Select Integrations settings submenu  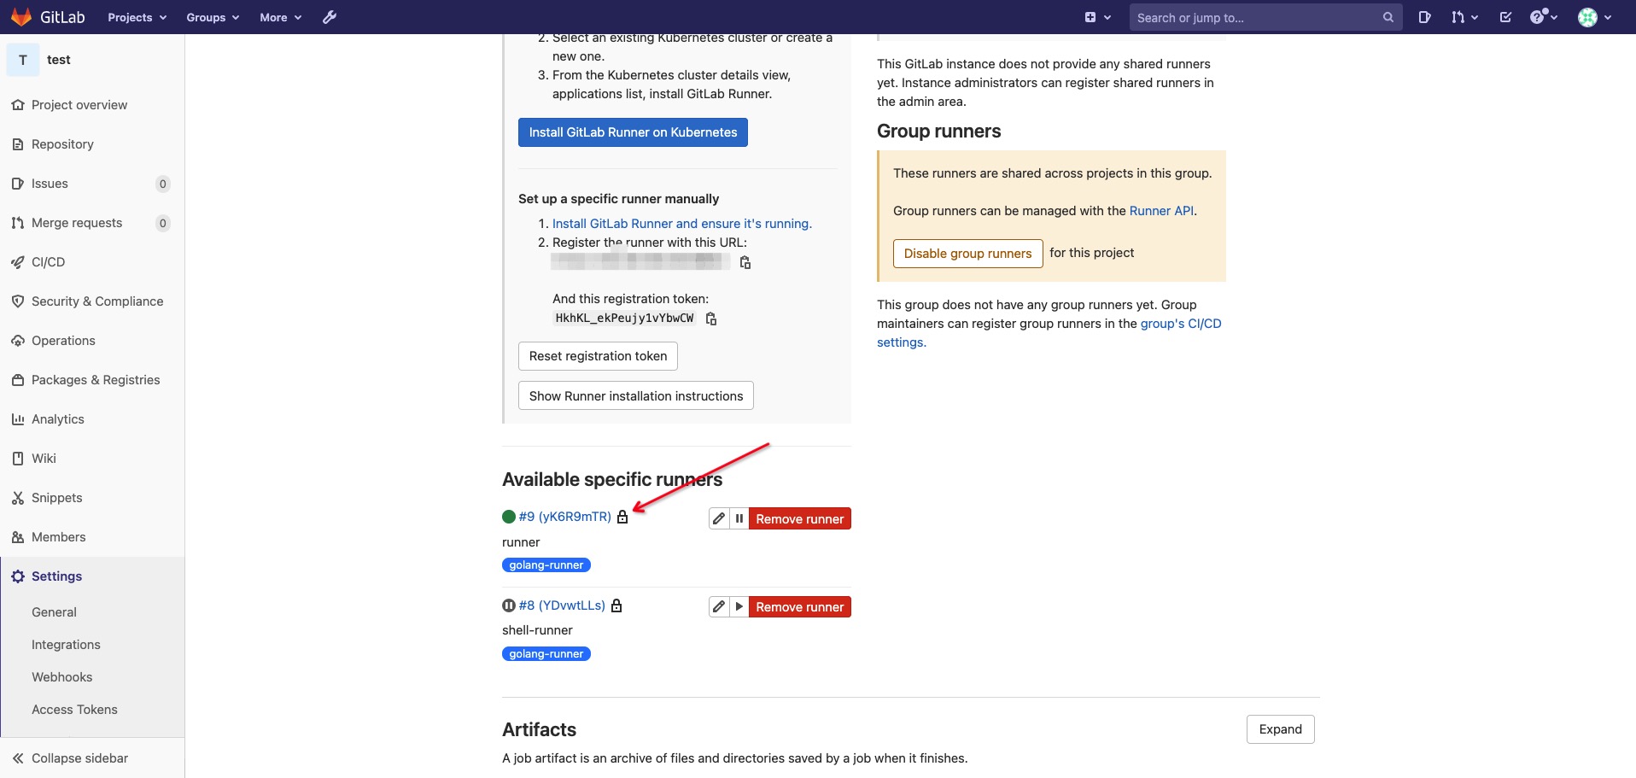[x=66, y=645]
